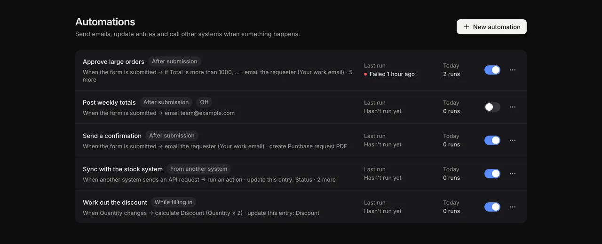This screenshot has width=602, height=244.
Task: Toggle the Work out the discount automation
Action: [x=492, y=207]
